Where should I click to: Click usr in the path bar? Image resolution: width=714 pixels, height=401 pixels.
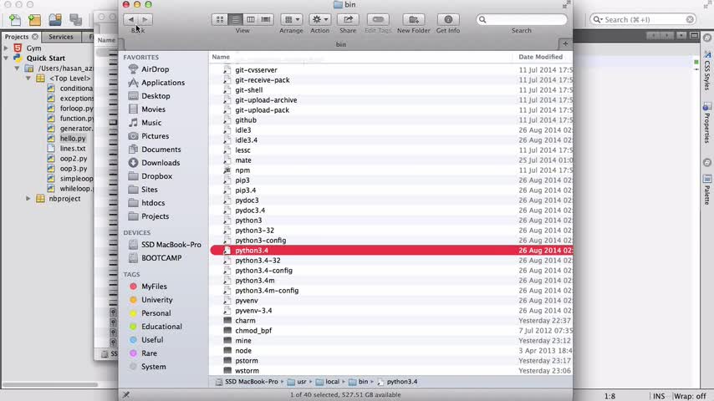pos(298,382)
